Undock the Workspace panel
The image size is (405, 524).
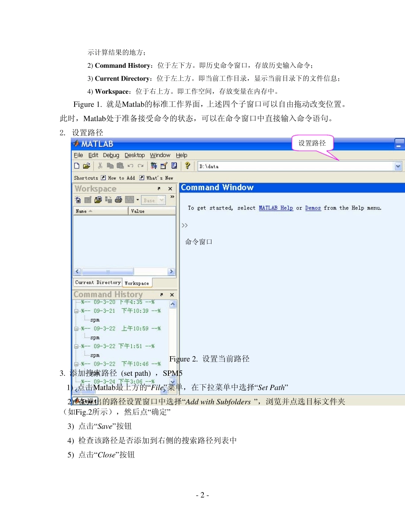[x=159, y=189]
